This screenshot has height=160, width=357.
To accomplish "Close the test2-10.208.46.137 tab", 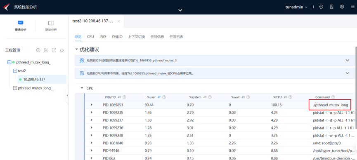I will [x=118, y=21].
